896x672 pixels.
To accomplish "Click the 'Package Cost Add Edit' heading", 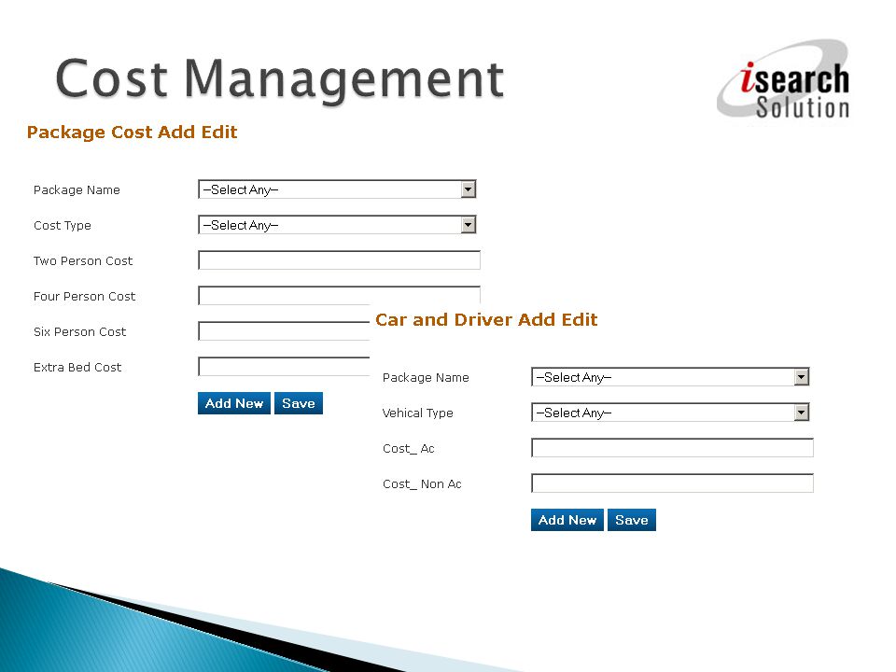I will pyautogui.click(x=132, y=132).
